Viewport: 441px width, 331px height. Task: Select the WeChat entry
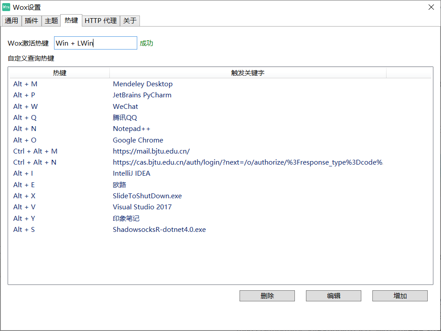tap(125, 107)
